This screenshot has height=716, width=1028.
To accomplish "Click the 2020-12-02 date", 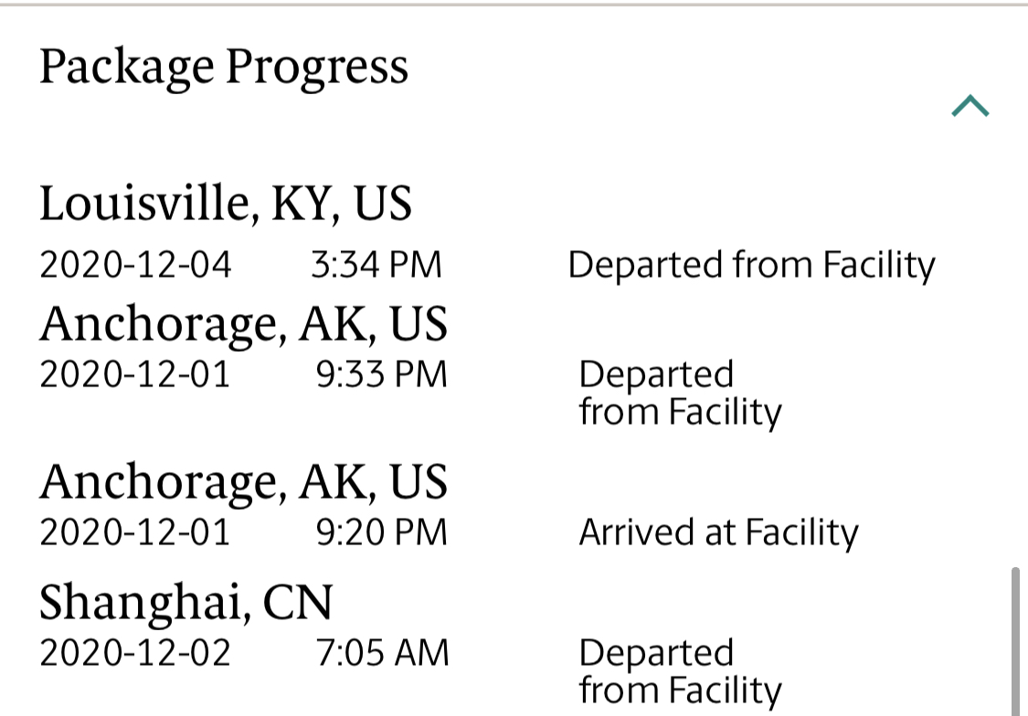I will [136, 654].
